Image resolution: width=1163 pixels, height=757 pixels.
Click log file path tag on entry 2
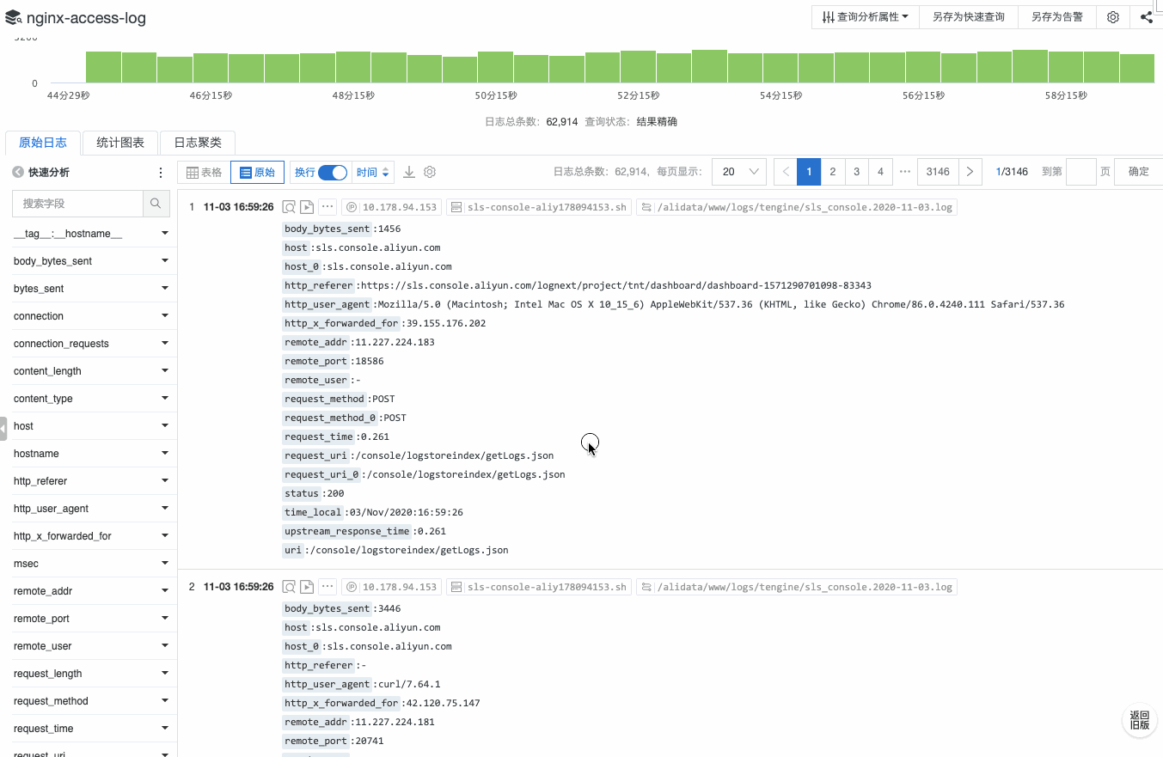pyautogui.click(x=797, y=587)
